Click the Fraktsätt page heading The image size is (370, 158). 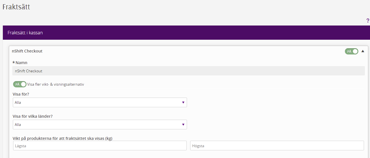(16, 7)
